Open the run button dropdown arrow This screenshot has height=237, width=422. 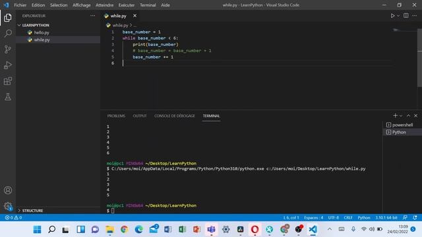pyautogui.click(x=398, y=16)
